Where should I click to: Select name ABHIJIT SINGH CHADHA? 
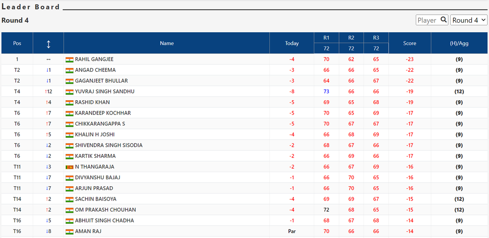pyautogui.click(x=104, y=221)
